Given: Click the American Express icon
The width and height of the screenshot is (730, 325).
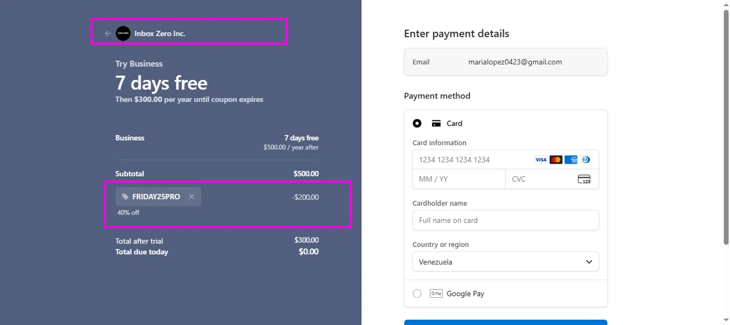Looking at the screenshot, I should click(x=571, y=160).
